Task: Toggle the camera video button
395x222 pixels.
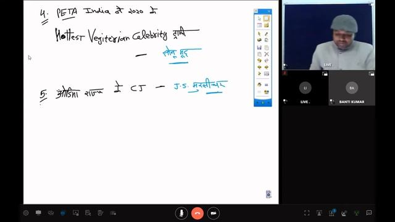Action: click(214, 213)
